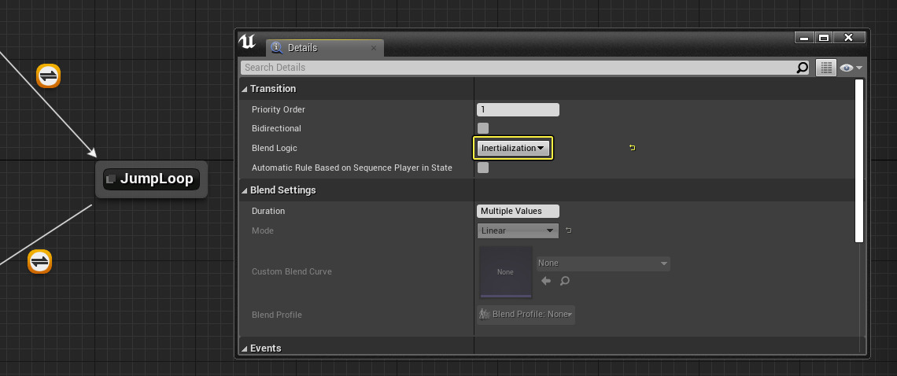Viewport: 897px width, 376px height.
Task: Click the upper transition rule icon
Action: [x=49, y=76]
